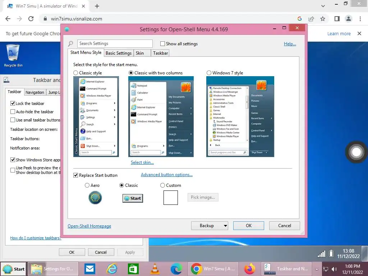
Task: Open Taskbar tab in Open-Shell settings
Action: tap(160, 53)
